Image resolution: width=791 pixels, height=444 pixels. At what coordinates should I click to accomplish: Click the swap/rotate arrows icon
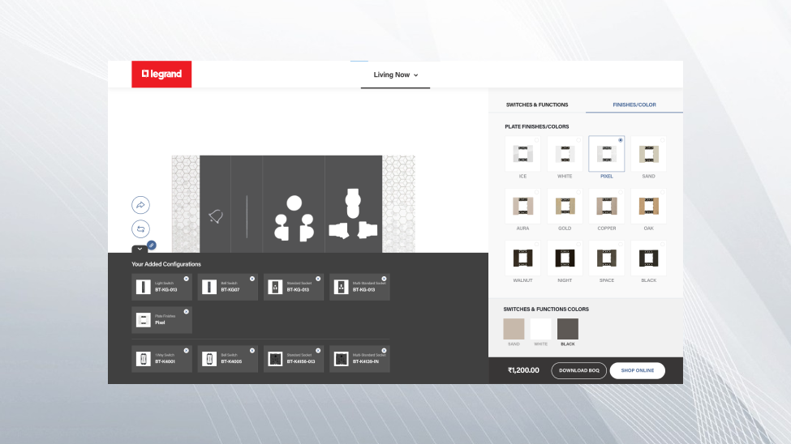140,229
